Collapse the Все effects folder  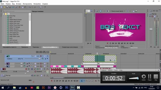4,14
